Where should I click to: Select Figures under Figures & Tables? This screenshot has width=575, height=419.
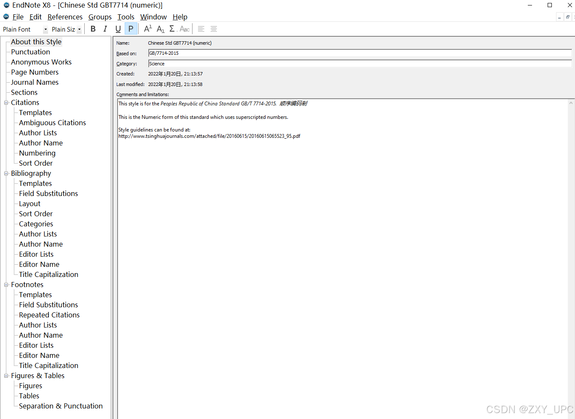30,386
